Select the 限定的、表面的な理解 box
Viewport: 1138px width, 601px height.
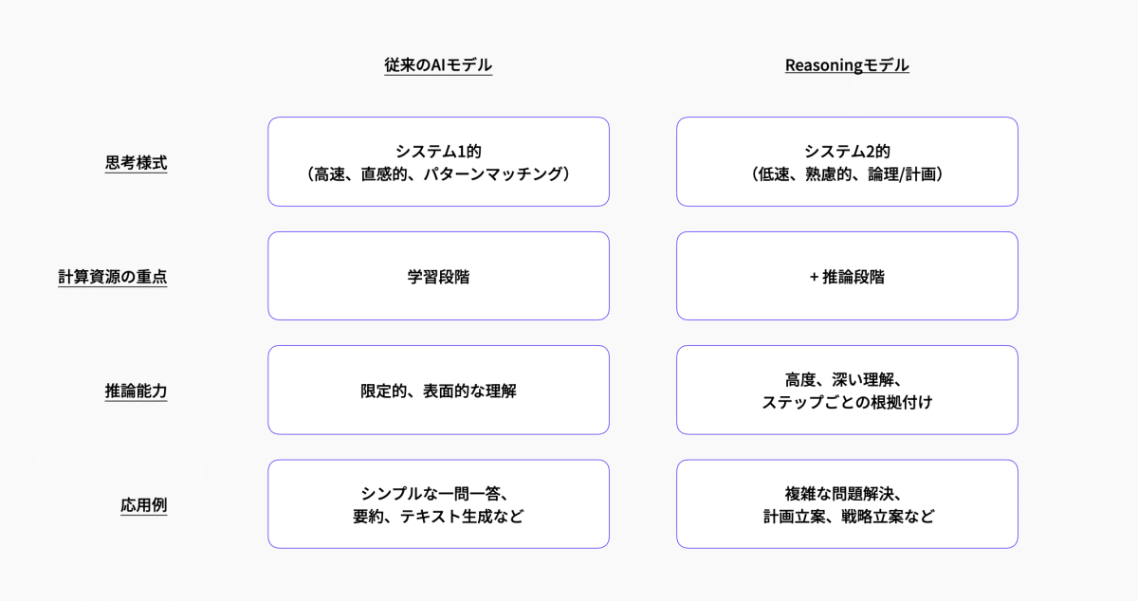tap(438, 391)
